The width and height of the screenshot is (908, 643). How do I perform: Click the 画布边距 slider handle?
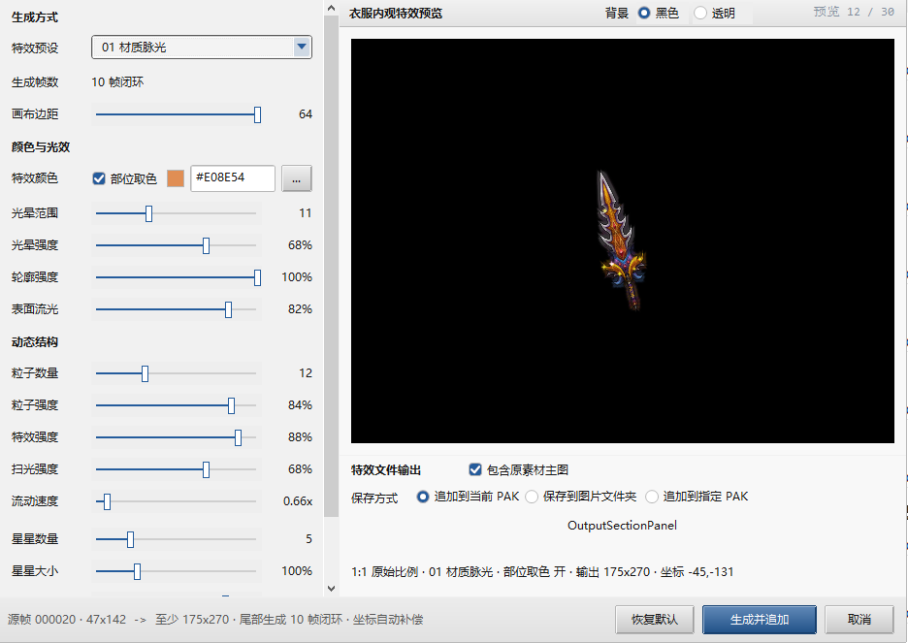coord(257,114)
